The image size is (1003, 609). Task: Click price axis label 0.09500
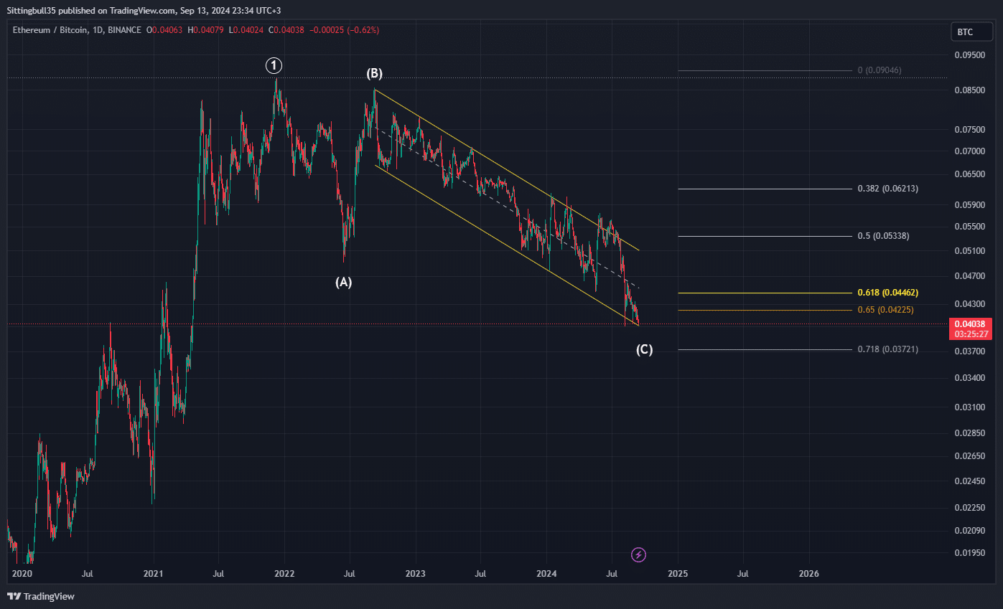click(x=970, y=55)
